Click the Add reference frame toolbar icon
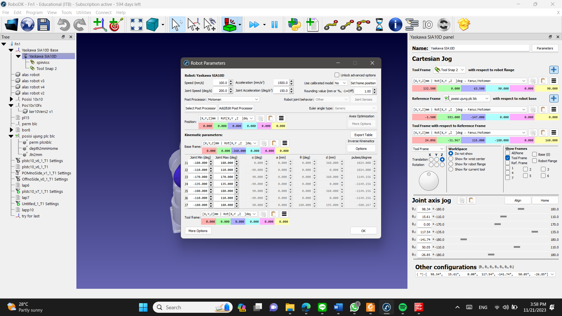This screenshot has width=562, height=316. (100, 25)
